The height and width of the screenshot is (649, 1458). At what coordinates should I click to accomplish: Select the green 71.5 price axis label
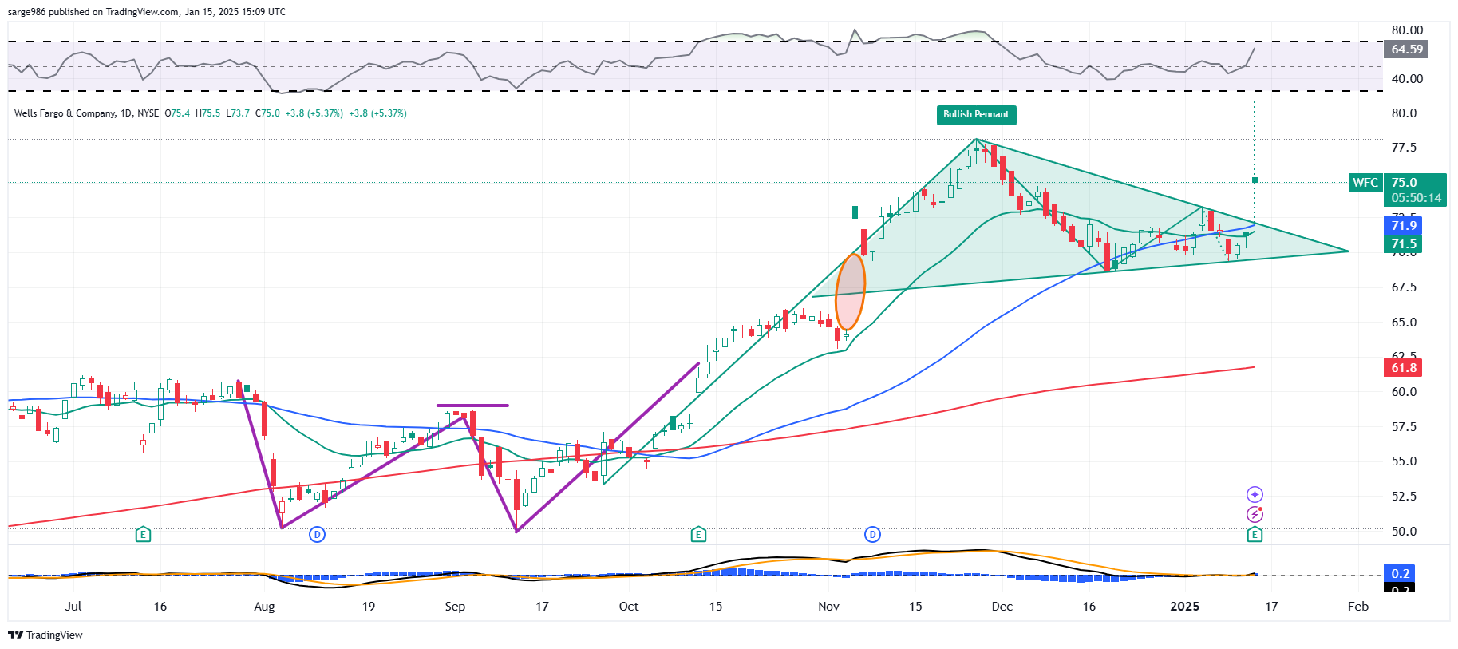(1404, 244)
